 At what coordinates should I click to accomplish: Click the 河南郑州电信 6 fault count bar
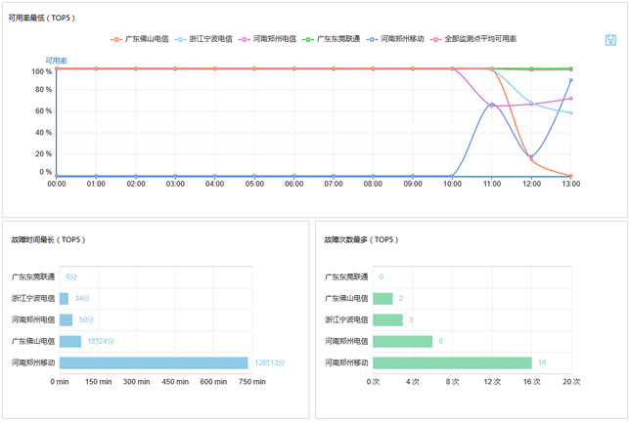pos(402,341)
